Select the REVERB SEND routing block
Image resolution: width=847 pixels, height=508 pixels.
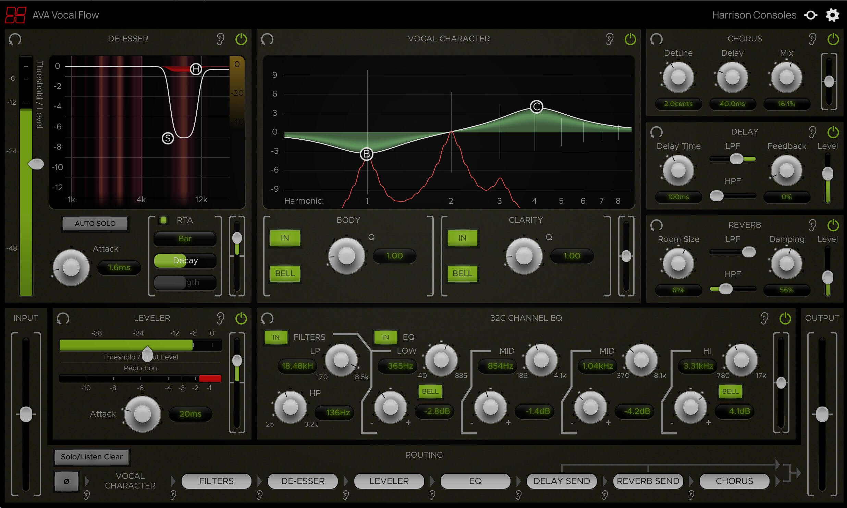(x=648, y=481)
